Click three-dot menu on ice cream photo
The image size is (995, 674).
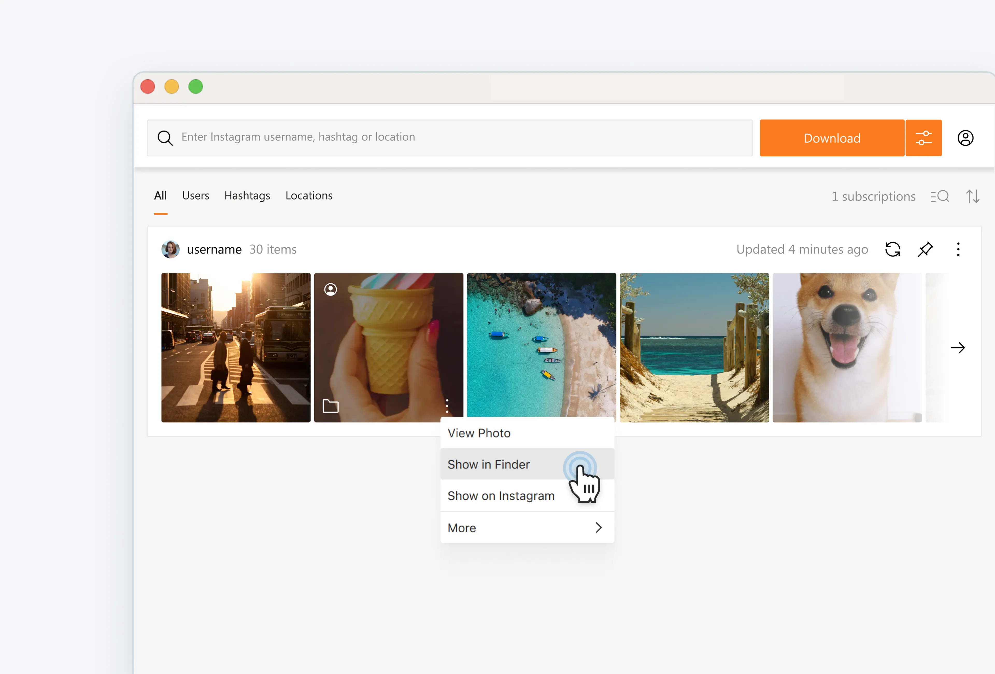(446, 405)
